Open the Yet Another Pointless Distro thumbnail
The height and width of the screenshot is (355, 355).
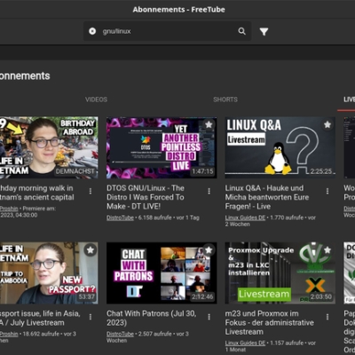[162, 147]
